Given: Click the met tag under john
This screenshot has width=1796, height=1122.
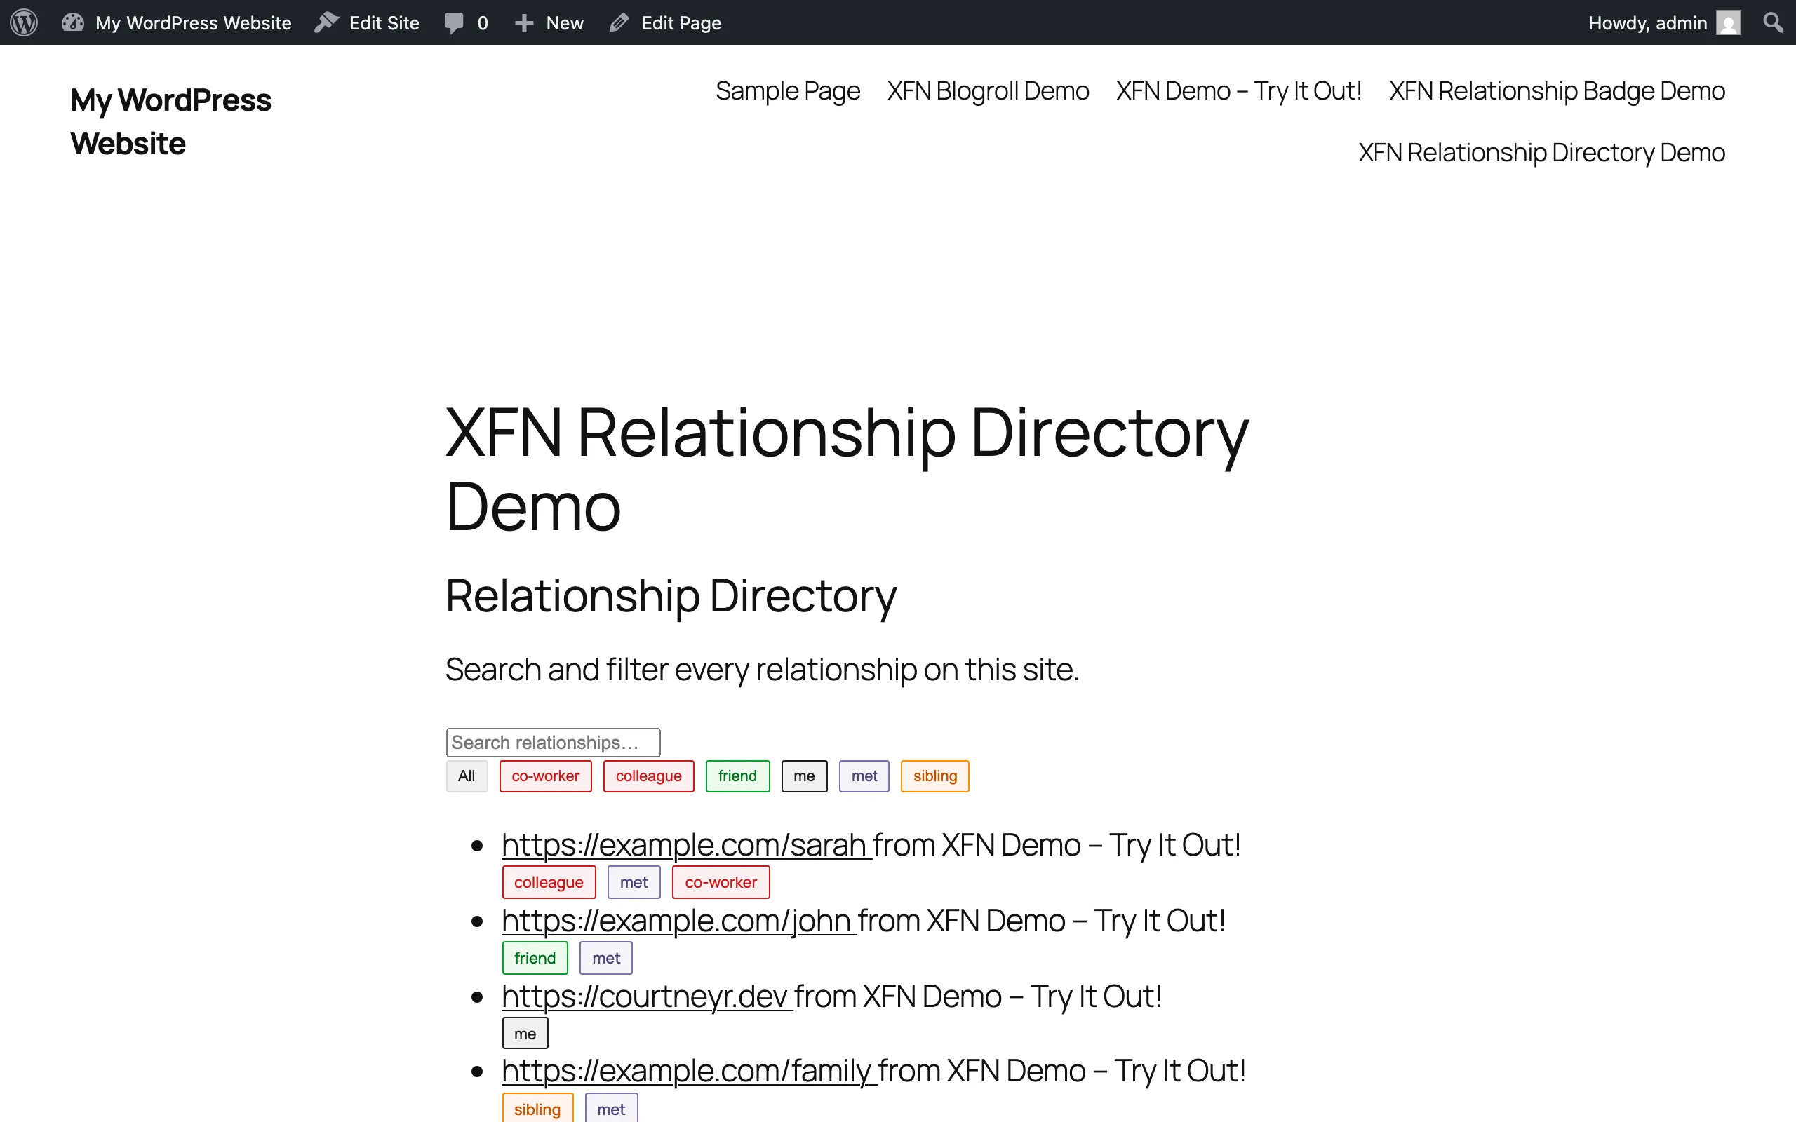Looking at the screenshot, I should click(x=605, y=958).
